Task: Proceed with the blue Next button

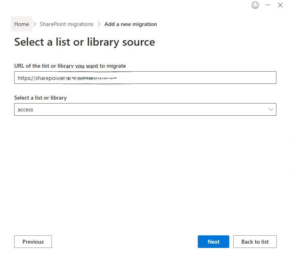Action: (213, 242)
